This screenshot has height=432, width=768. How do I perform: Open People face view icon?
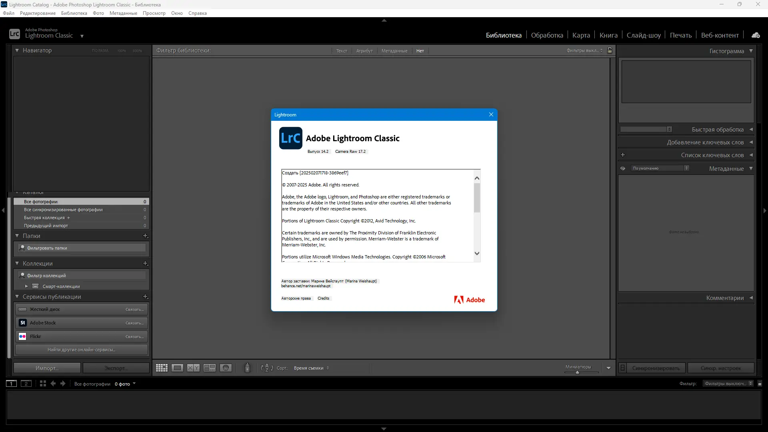click(226, 368)
